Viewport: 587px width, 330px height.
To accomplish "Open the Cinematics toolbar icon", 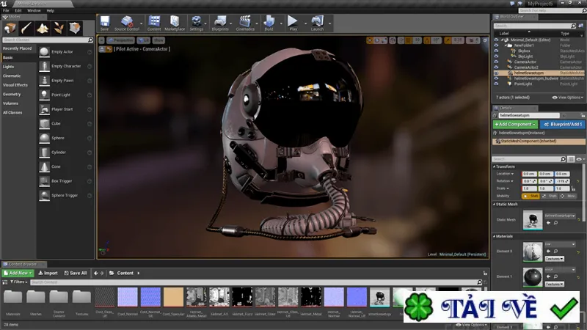I will click(x=245, y=23).
